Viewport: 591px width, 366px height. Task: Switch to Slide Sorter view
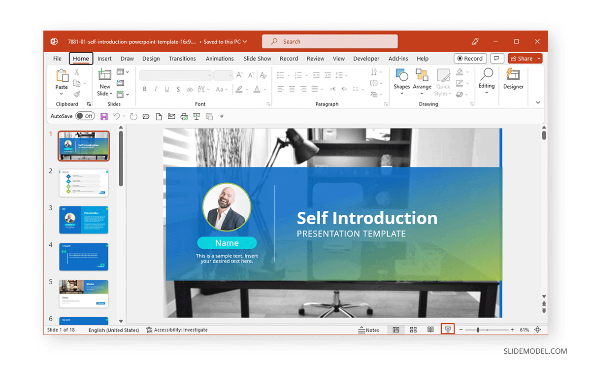[x=413, y=330]
